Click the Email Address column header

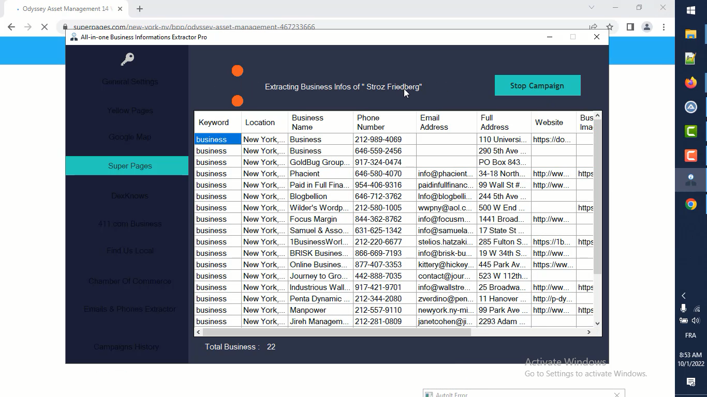[x=447, y=123]
